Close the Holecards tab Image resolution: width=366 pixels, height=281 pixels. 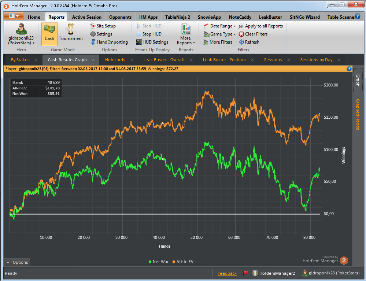pyautogui.click(x=132, y=60)
